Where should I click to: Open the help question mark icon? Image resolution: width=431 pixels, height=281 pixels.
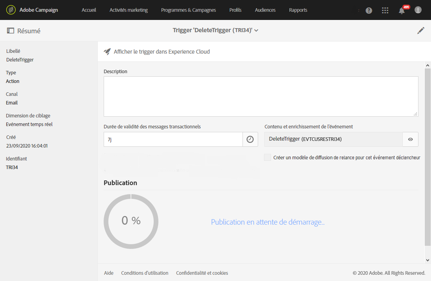369,11
